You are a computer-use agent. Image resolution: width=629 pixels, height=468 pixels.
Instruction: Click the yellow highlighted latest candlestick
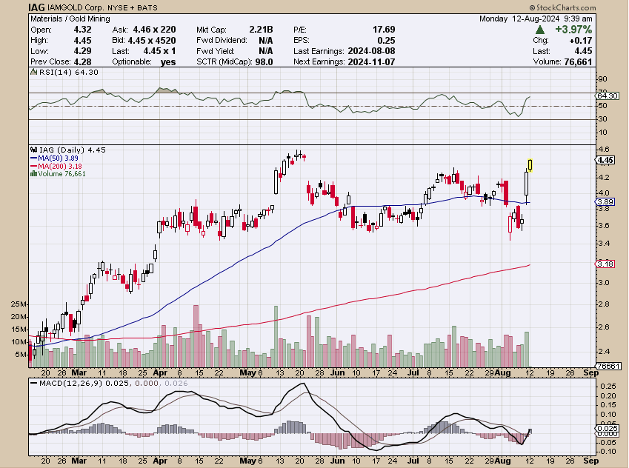tap(530, 165)
